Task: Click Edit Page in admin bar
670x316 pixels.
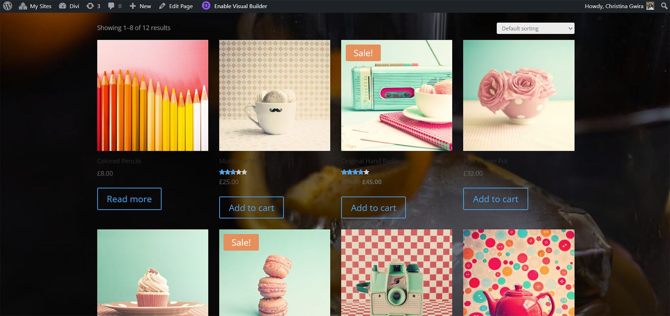Action: (176, 6)
